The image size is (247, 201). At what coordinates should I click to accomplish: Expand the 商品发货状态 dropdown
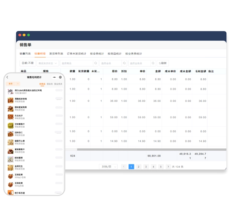click(48, 63)
